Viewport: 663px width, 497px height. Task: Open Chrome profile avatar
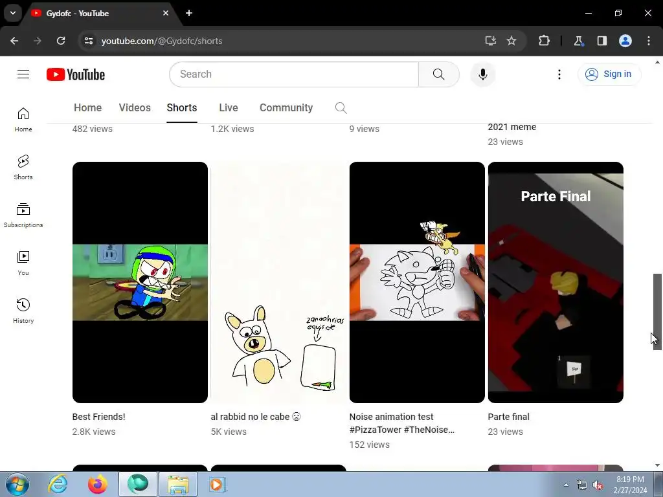coord(625,41)
